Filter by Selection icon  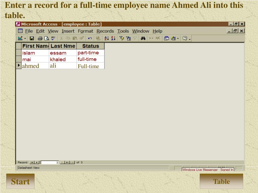122,38
